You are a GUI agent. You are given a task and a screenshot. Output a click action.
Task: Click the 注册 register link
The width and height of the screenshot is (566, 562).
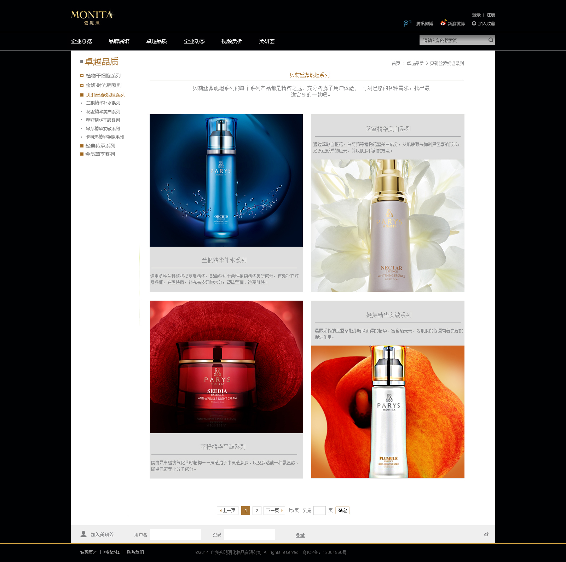[x=491, y=15]
